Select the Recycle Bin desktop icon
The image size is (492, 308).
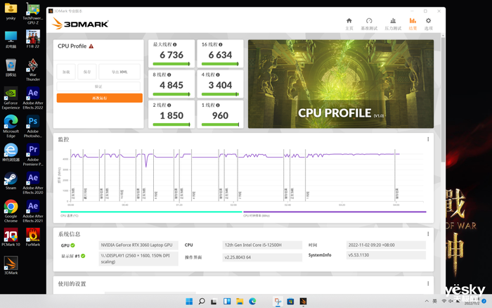coord(11,68)
